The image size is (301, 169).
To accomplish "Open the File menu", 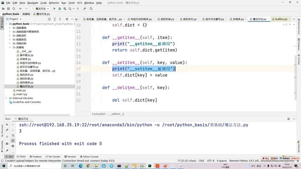I will coord(8,3).
